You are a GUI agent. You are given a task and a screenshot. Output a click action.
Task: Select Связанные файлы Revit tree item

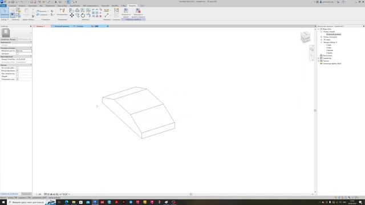(x=332, y=63)
